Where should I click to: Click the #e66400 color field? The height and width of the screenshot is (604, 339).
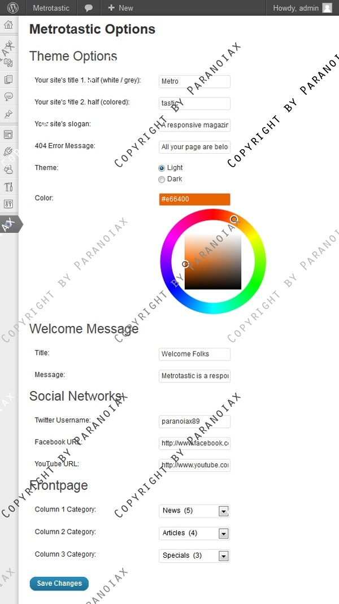[x=194, y=199]
